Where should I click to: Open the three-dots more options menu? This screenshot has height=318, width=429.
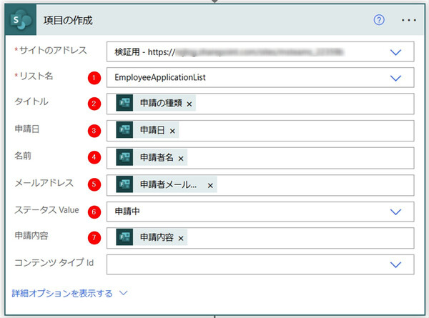(409, 20)
